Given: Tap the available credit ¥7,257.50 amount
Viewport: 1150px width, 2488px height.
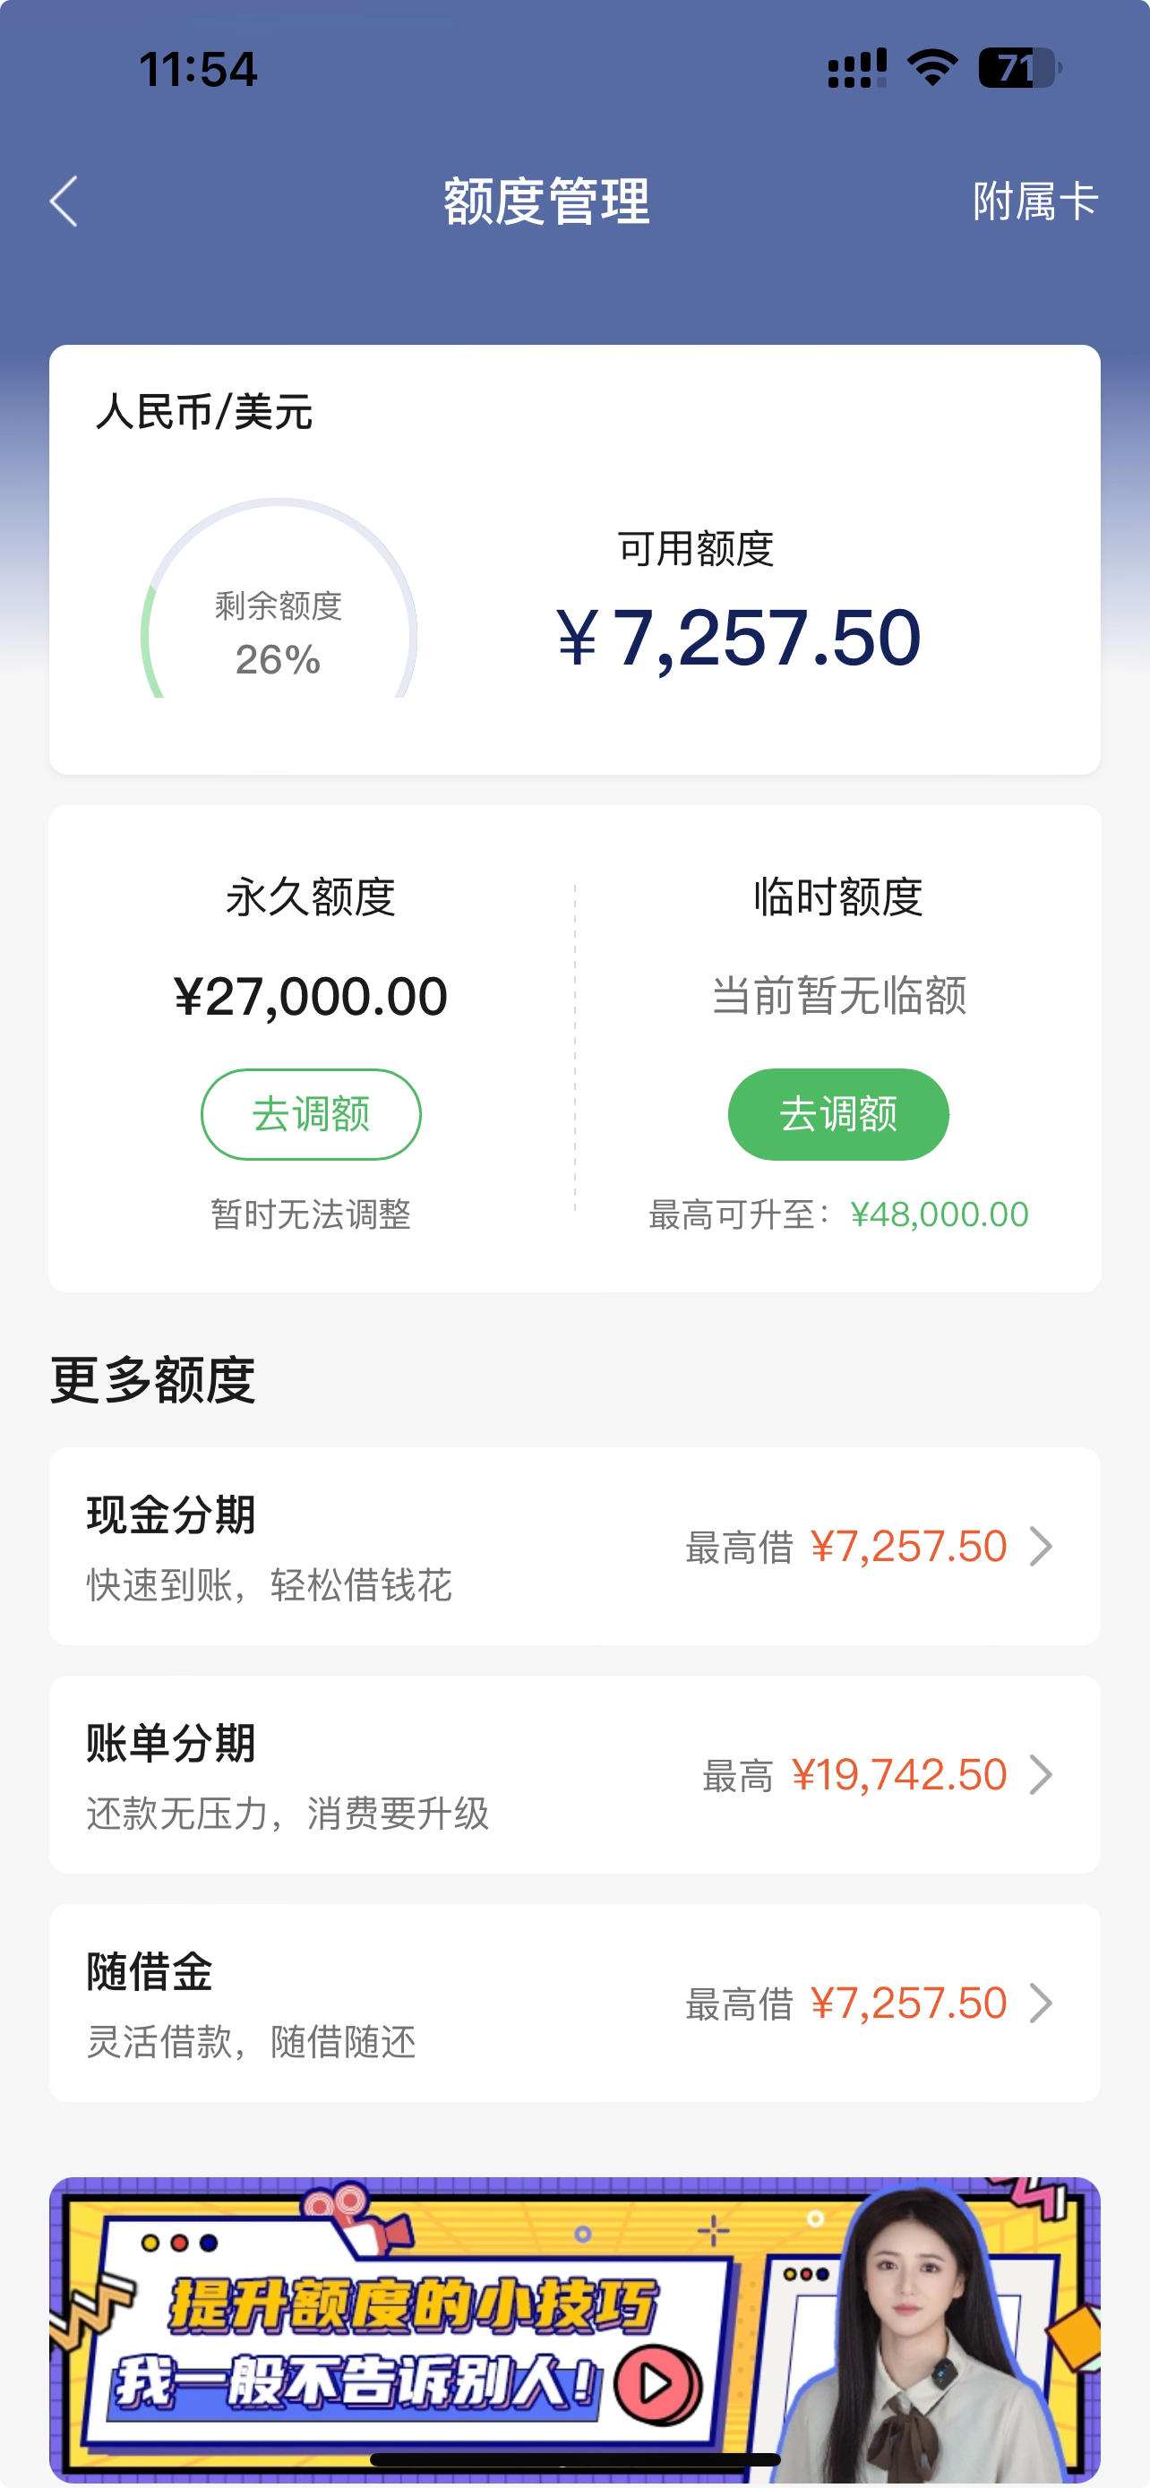Looking at the screenshot, I should [x=740, y=638].
